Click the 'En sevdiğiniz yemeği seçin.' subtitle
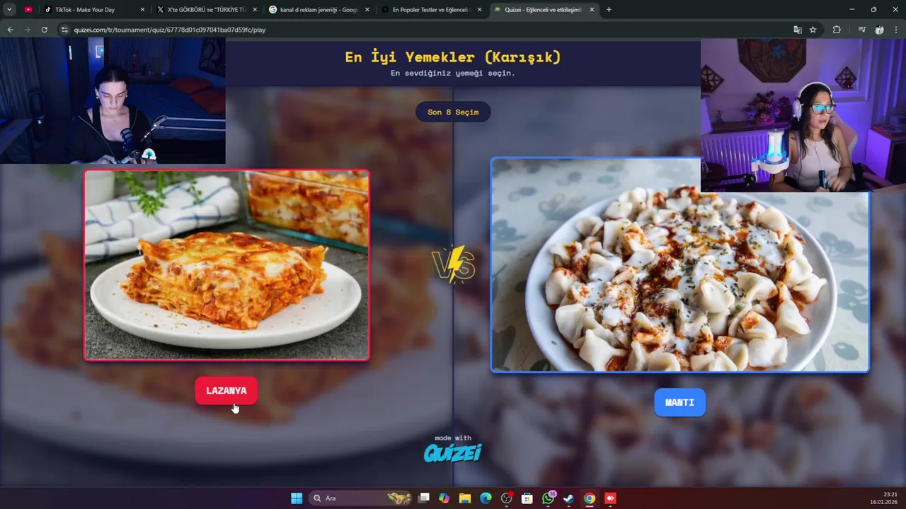This screenshot has width=906, height=509. pos(453,73)
